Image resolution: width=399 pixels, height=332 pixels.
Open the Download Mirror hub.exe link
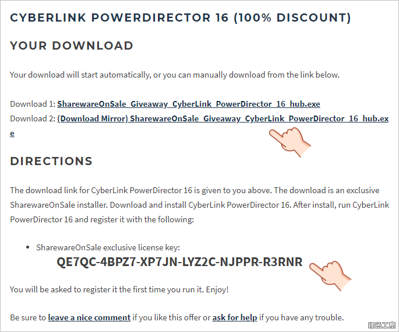pos(223,118)
